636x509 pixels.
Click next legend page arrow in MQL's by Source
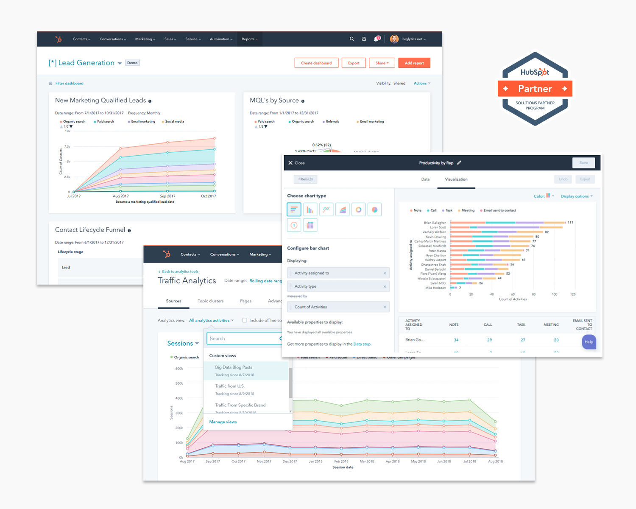click(266, 126)
